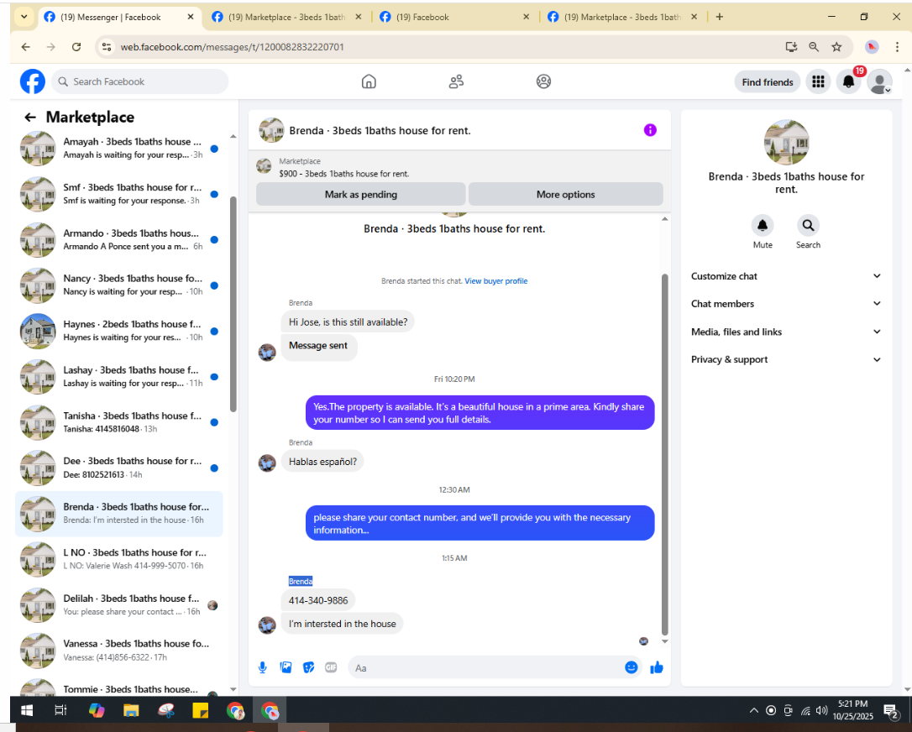The height and width of the screenshot is (732, 912).
Task: Open Smf conversation in list
Action: click(x=119, y=194)
